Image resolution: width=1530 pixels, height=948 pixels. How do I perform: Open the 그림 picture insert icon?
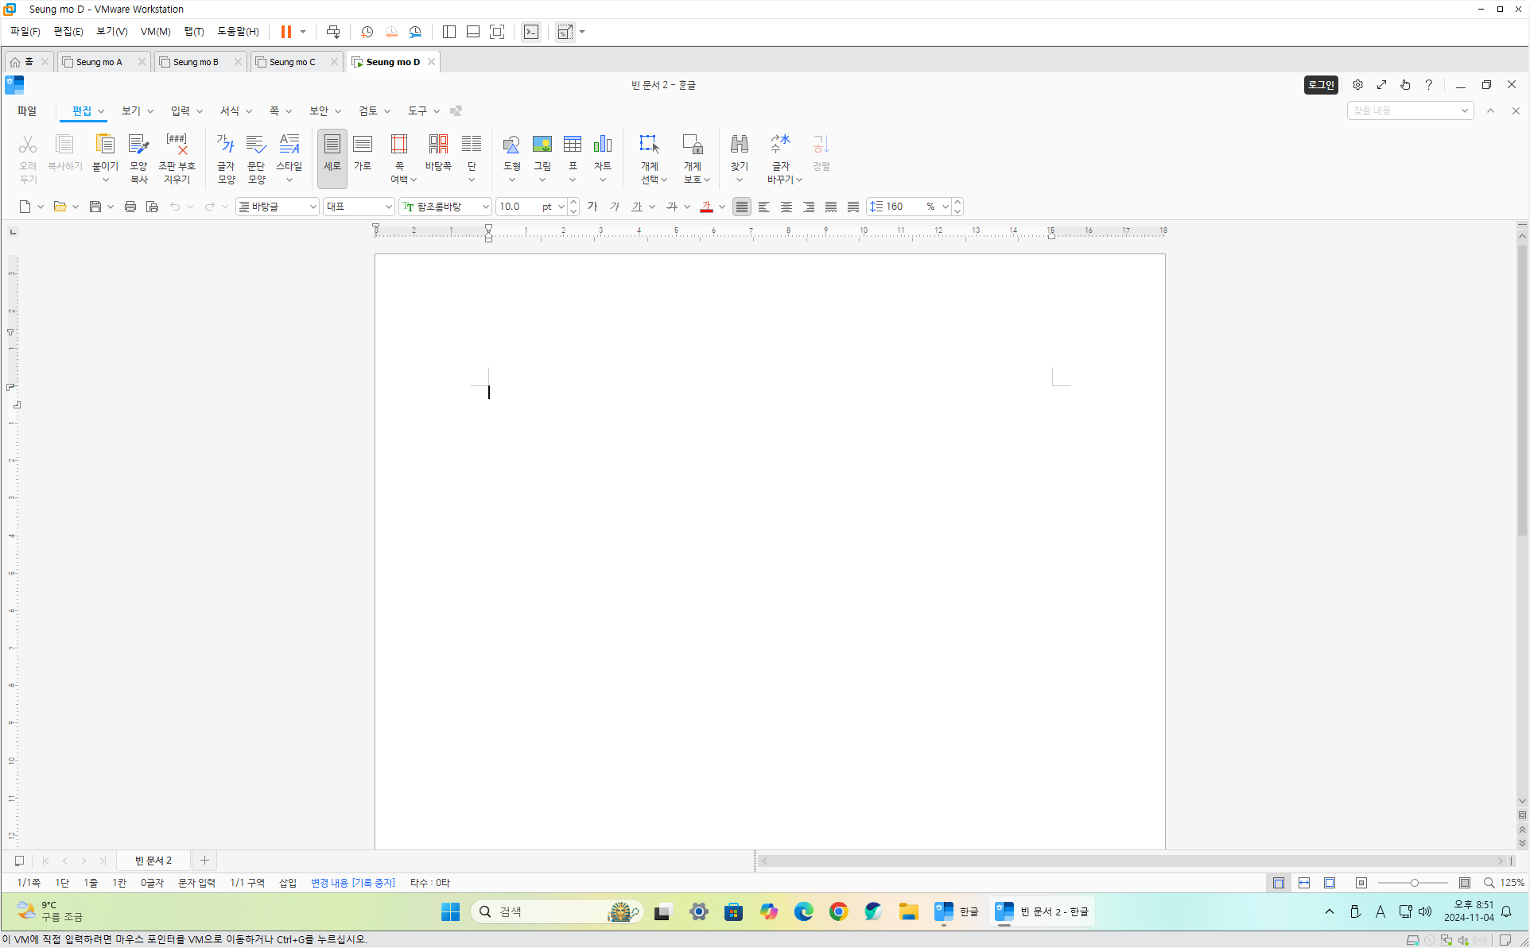pos(542,145)
